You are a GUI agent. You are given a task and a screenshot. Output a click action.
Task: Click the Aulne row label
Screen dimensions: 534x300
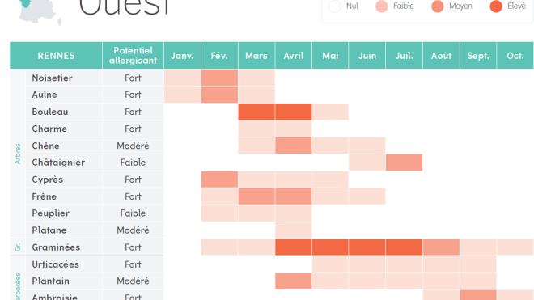(x=44, y=95)
